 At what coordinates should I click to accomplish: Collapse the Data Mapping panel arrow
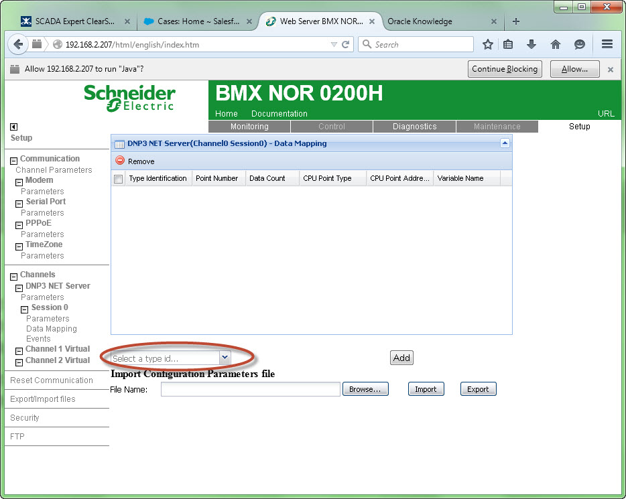tap(505, 143)
